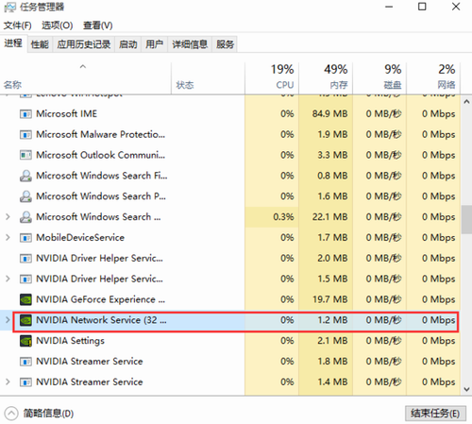
Task: Click the Task Manager title bar icon
Action: pos(10,7)
